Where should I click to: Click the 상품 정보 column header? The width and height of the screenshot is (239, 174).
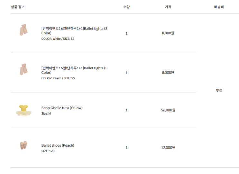[18, 7]
